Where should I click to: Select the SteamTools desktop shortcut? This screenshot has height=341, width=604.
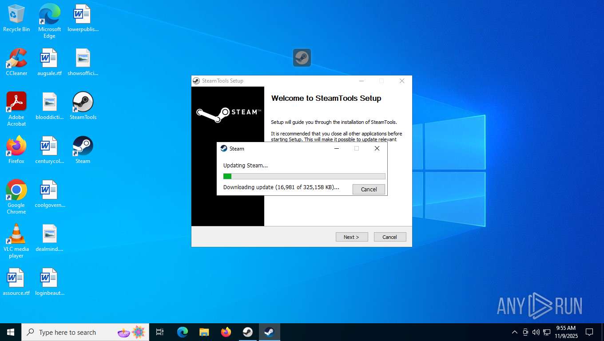83,106
